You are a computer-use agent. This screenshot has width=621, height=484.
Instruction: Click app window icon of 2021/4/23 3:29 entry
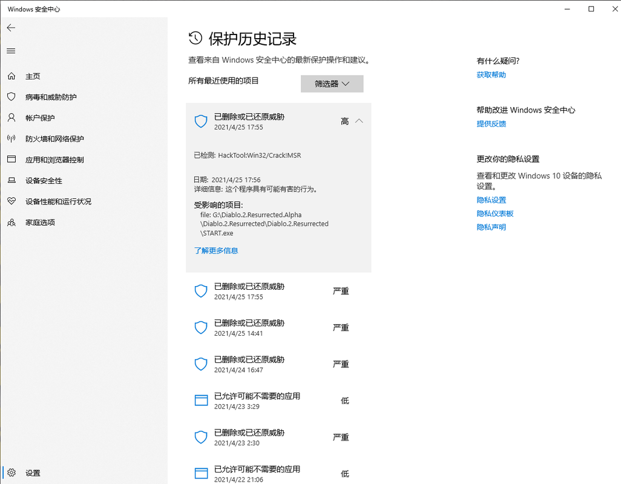tap(201, 401)
